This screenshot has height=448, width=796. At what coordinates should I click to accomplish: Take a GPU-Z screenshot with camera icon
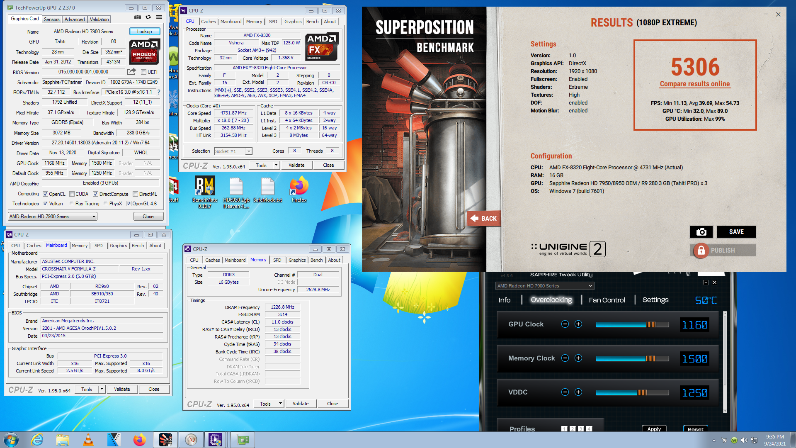[137, 17]
